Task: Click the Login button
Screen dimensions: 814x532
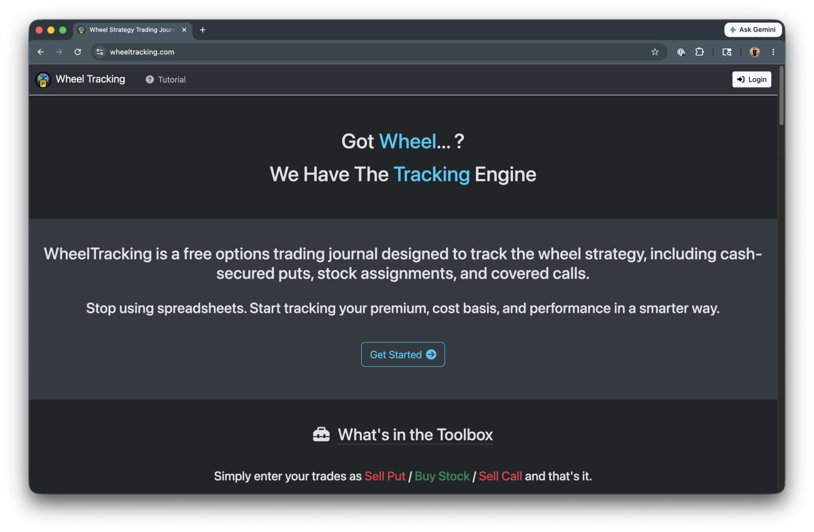Action: tap(752, 80)
